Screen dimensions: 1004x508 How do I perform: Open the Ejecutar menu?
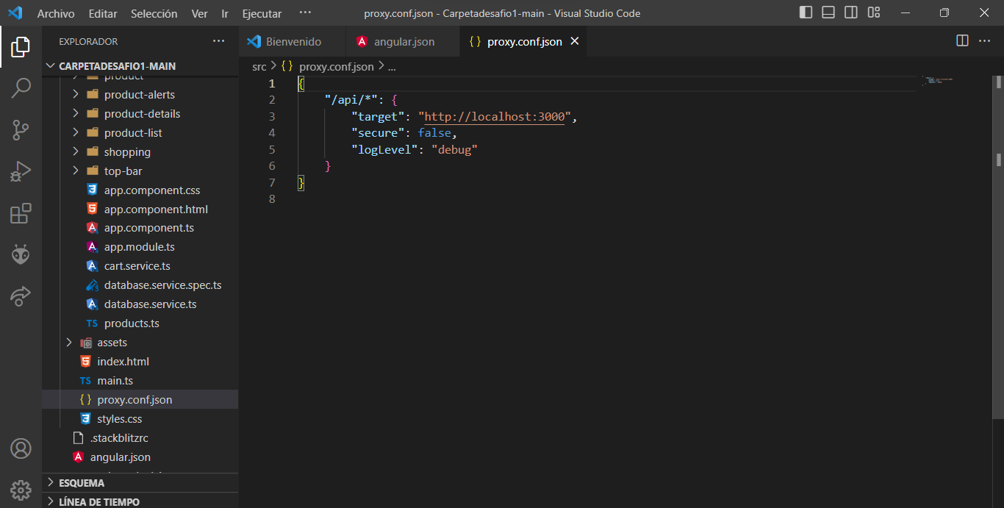coord(260,13)
